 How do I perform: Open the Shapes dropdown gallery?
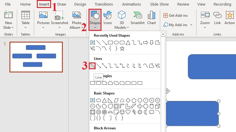tap(95, 20)
